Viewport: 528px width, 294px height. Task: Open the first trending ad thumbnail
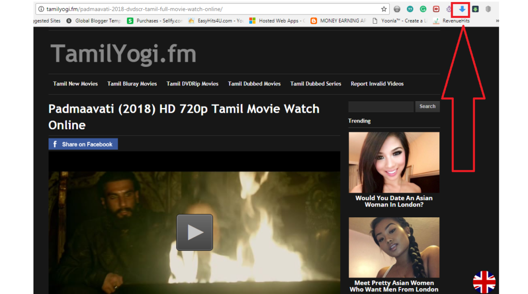point(394,162)
